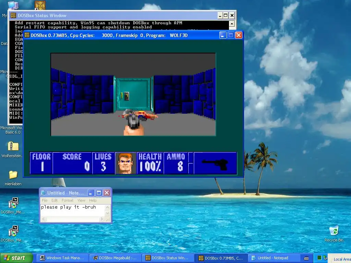The image size is (351, 263).
Task: Open Notepad Format menu
Action: [x=68, y=200]
